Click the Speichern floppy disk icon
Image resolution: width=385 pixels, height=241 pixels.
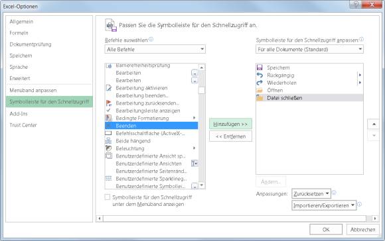[x=260, y=68]
